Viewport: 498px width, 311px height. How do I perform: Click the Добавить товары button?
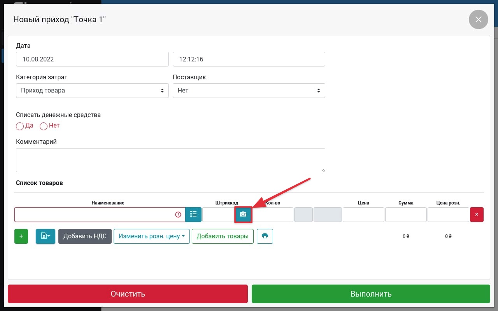223,236
